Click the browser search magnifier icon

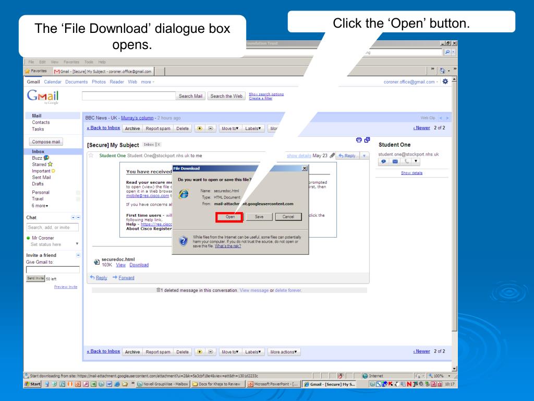[x=447, y=52]
